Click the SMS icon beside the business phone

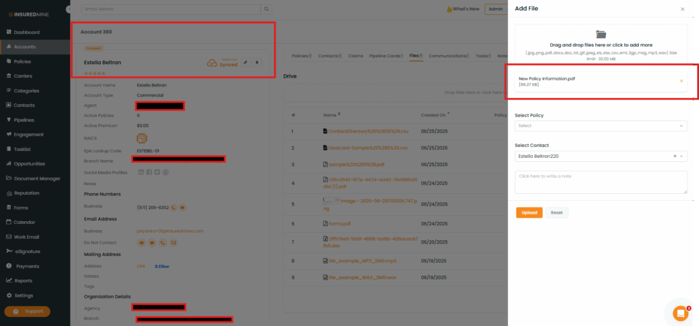(x=182, y=208)
